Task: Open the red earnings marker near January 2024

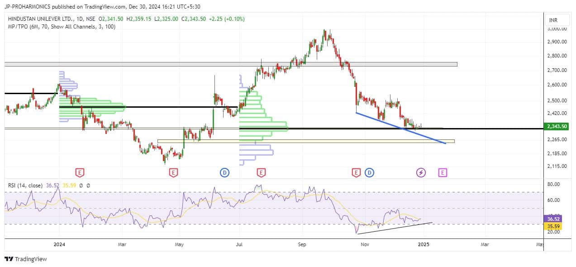Action: [x=80, y=172]
